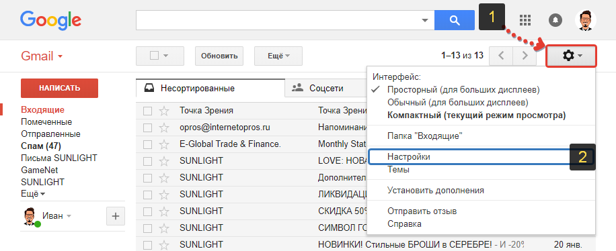Check the box for the opros@internetopros.ru email

[148, 128]
